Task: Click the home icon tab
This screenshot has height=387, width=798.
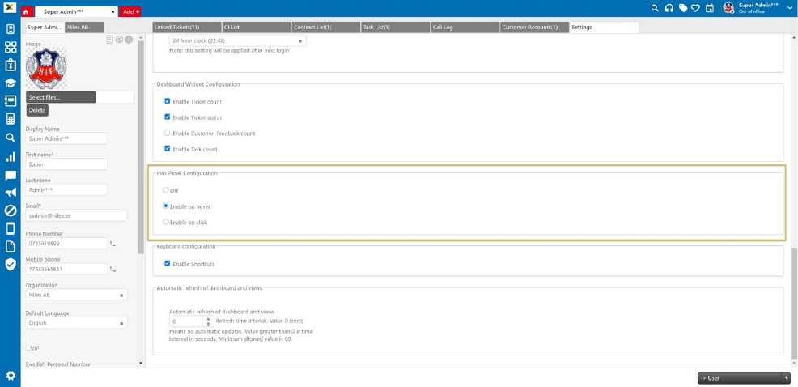Action: pyautogui.click(x=27, y=11)
